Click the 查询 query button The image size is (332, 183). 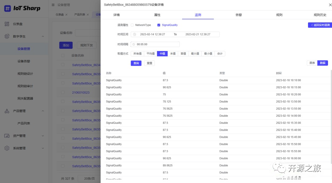[136, 63]
